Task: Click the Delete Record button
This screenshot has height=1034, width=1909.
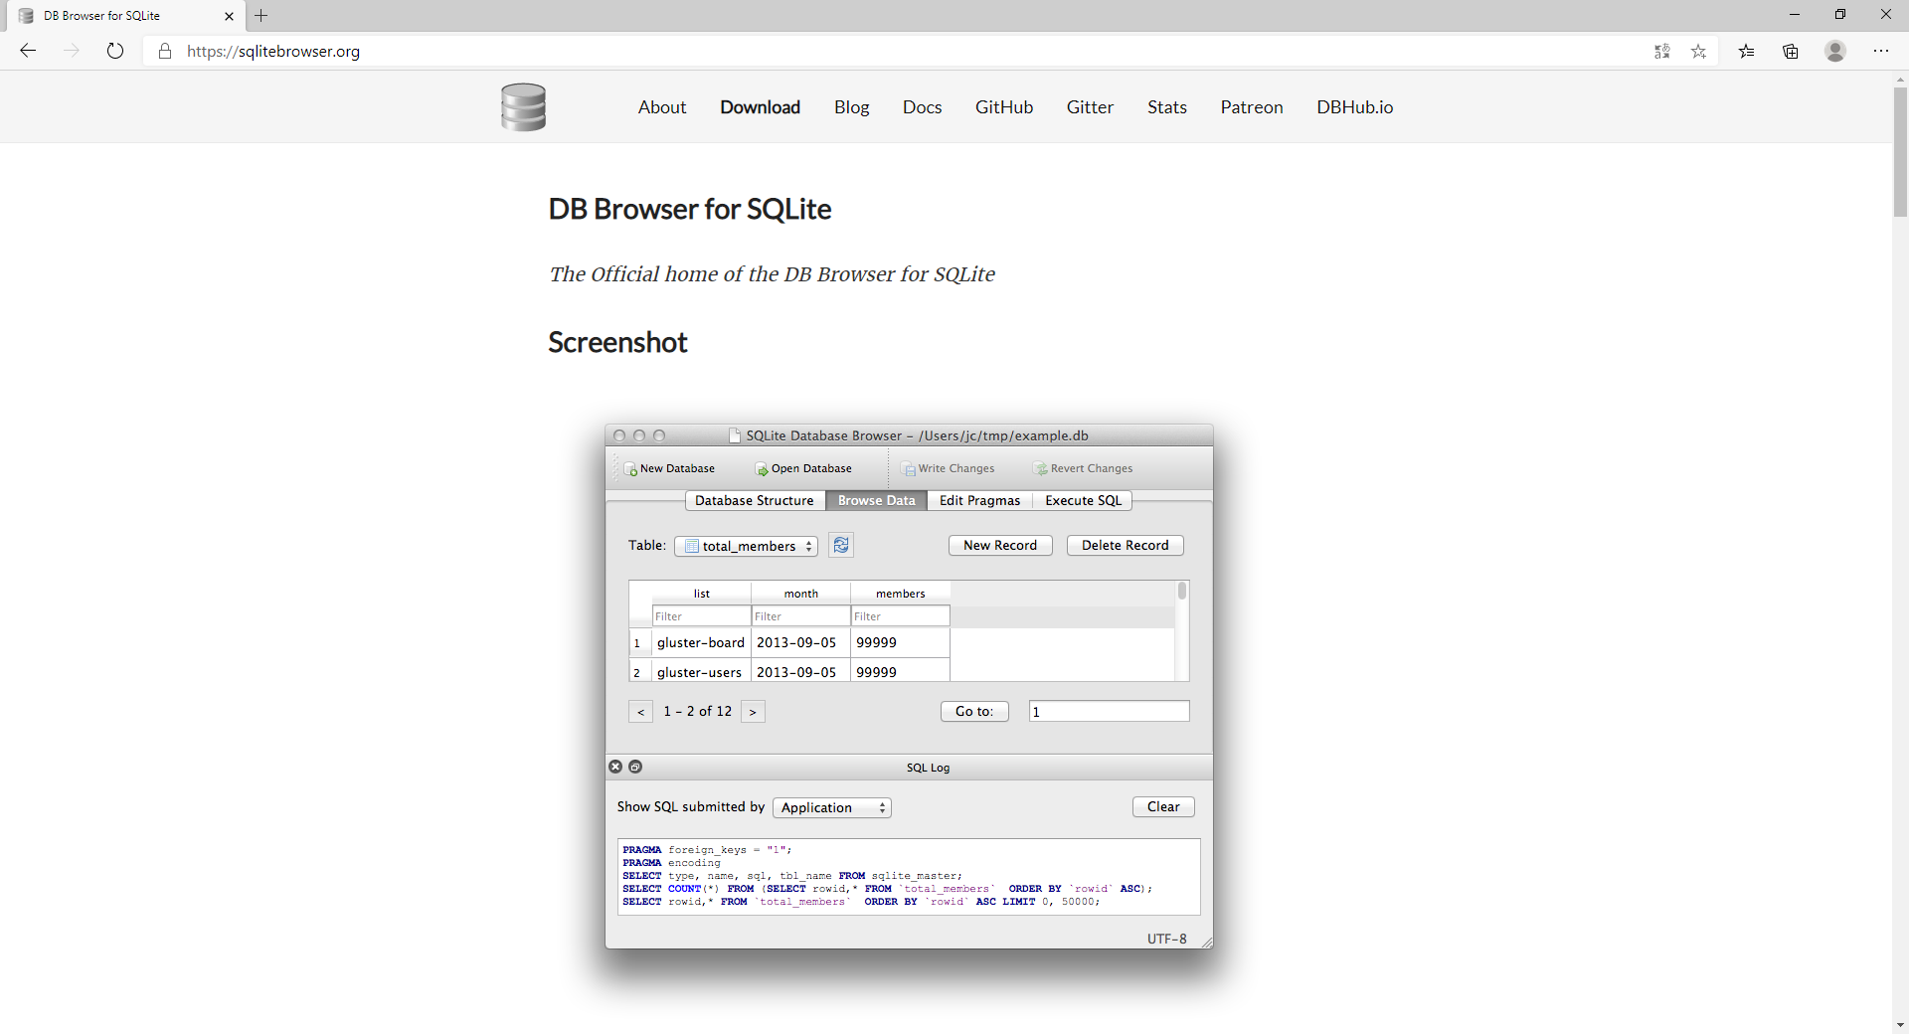Action: pos(1125,545)
